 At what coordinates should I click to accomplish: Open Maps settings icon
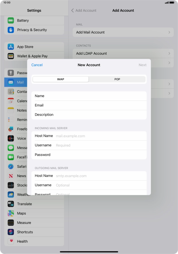(11, 213)
